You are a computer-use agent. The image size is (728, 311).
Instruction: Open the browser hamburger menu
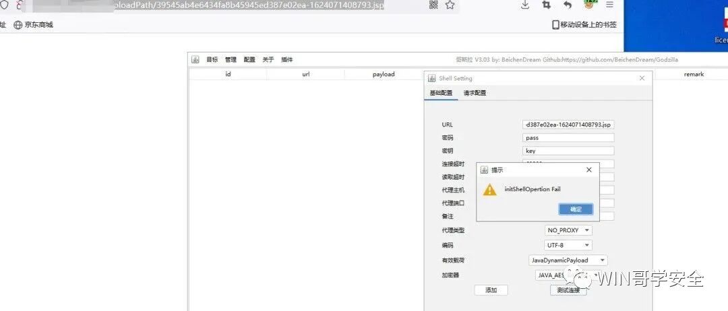(609, 5)
